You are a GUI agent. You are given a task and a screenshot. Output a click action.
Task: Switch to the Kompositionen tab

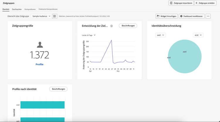click(30, 9)
